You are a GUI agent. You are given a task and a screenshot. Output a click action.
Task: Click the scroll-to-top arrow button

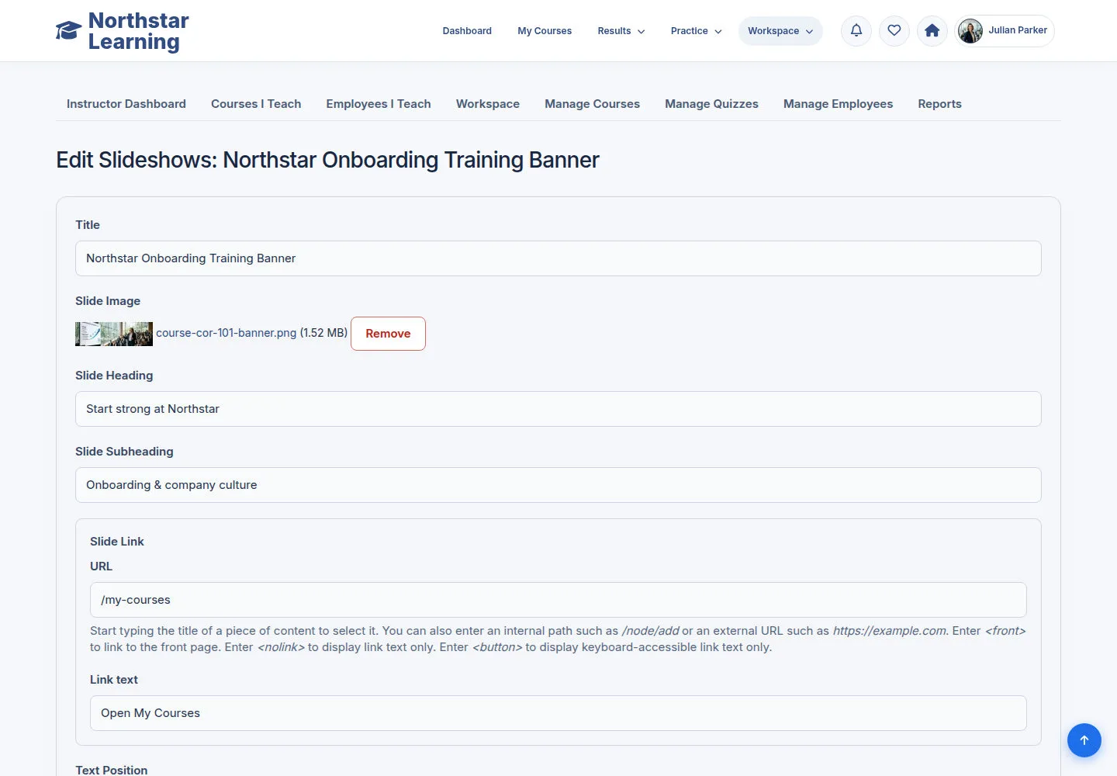[1084, 740]
